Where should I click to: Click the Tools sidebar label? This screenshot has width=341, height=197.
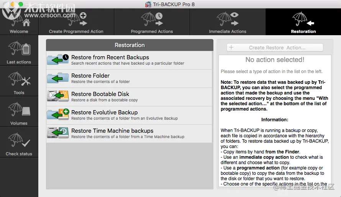click(19, 93)
